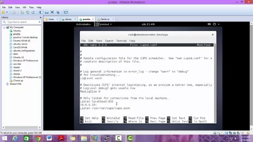This screenshot has width=253, height=142.
Task: Open VMware View menu
Action: click(17, 7)
